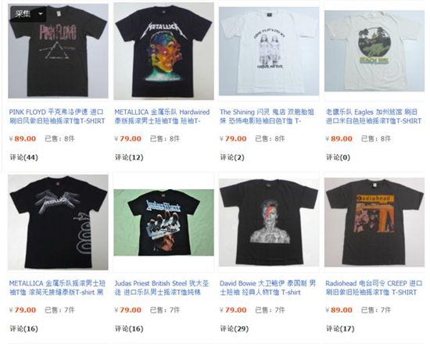View the 评论(29) reviews for David Bowie shirt
The width and height of the screenshot is (430, 344).
point(235,328)
